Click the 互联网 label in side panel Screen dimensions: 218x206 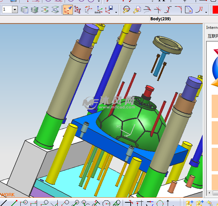(212, 36)
